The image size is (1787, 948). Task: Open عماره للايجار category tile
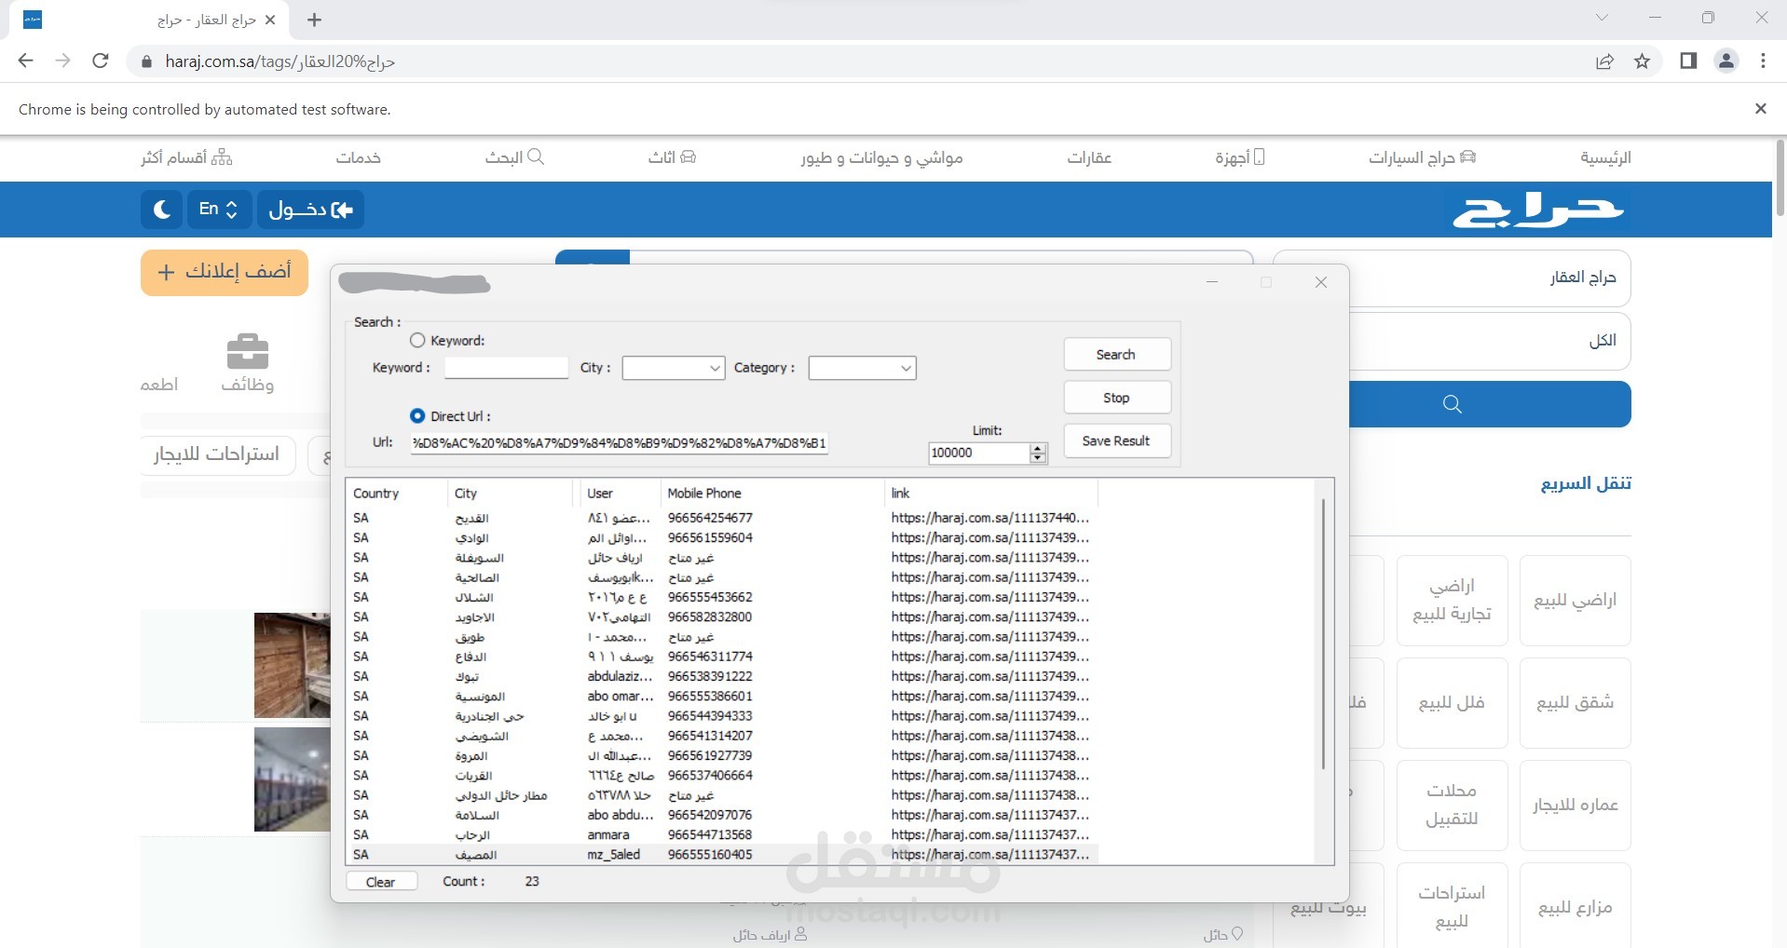click(1575, 806)
